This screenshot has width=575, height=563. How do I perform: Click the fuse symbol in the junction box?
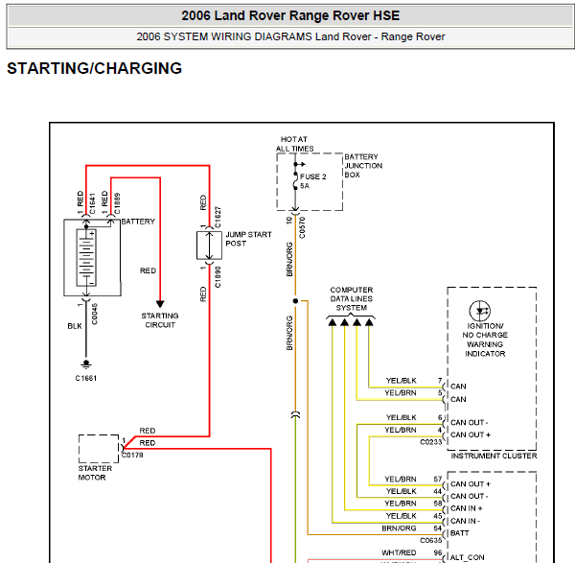pyautogui.click(x=295, y=181)
